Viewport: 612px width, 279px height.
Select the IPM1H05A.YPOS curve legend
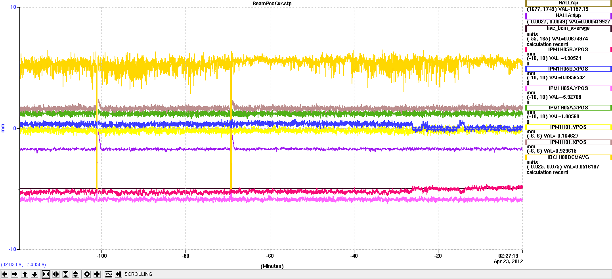click(x=568, y=88)
